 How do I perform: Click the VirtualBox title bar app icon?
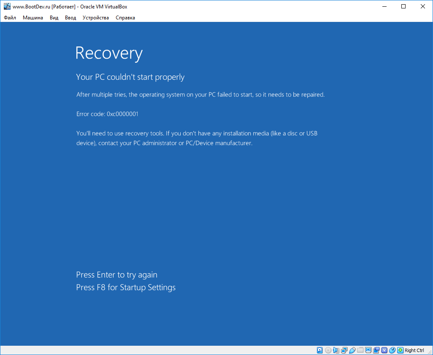[x=7, y=6]
